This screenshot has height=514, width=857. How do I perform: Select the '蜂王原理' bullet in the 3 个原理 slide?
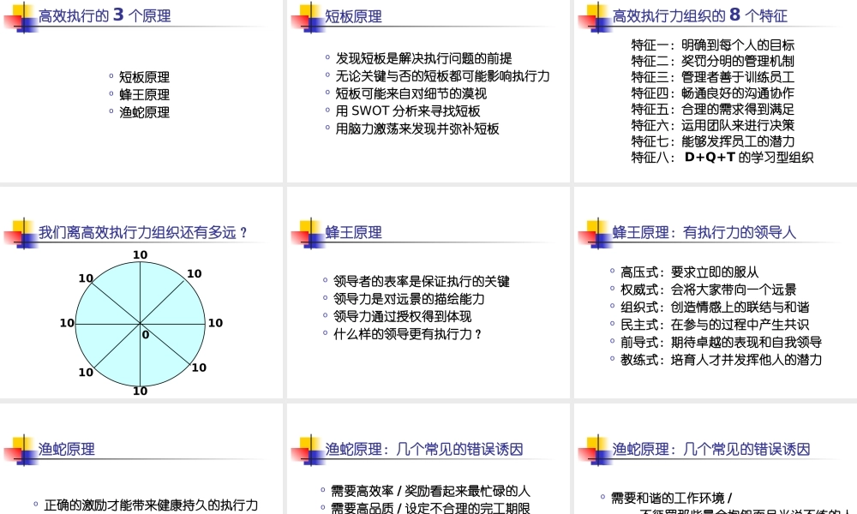click(144, 94)
